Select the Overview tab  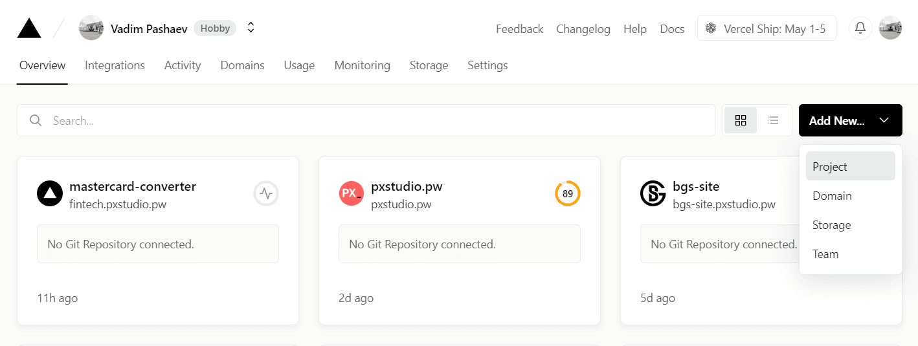point(42,65)
